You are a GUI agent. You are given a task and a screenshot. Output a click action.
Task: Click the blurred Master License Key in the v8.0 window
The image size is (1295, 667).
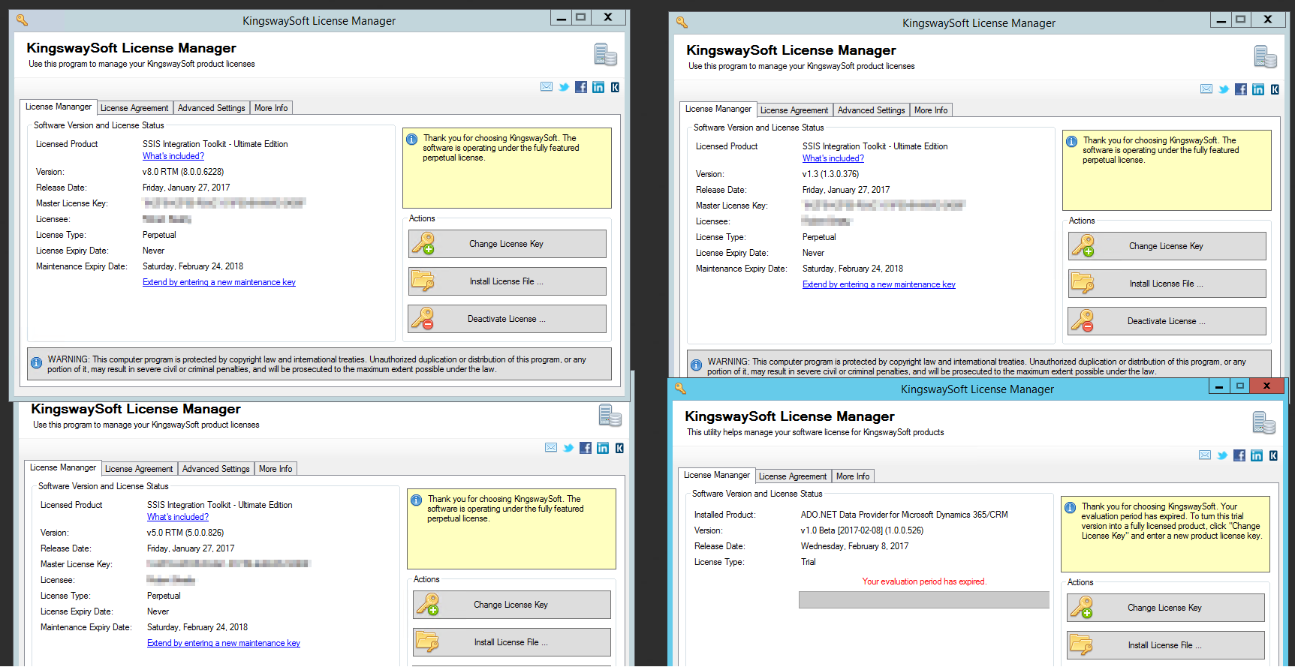224,203
